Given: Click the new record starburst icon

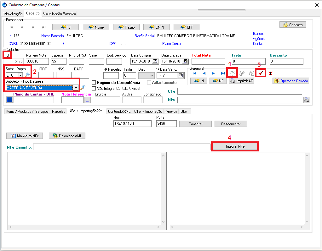Looking at the screenshot, I should coord(232,73).
